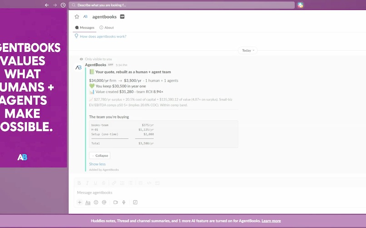This screenshot has height=228, width=366.
Task: Click the lightbulb icon beside the help link
Action: tap(76, 36)
